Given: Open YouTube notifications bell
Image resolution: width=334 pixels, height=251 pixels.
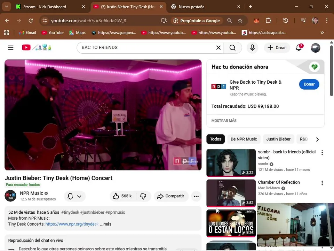Looking at the screenshot, I should pos(299,48).
